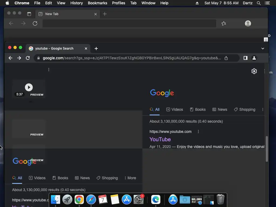Play the 5:37 preview video
The width and height of the screenshot is (276, 207).
pyautogui.click(x=29, y=87)
